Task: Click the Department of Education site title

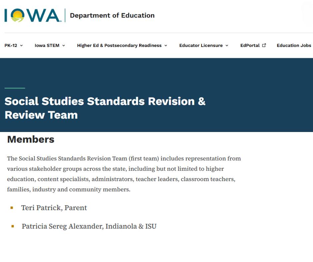Action: pos(112,15)
